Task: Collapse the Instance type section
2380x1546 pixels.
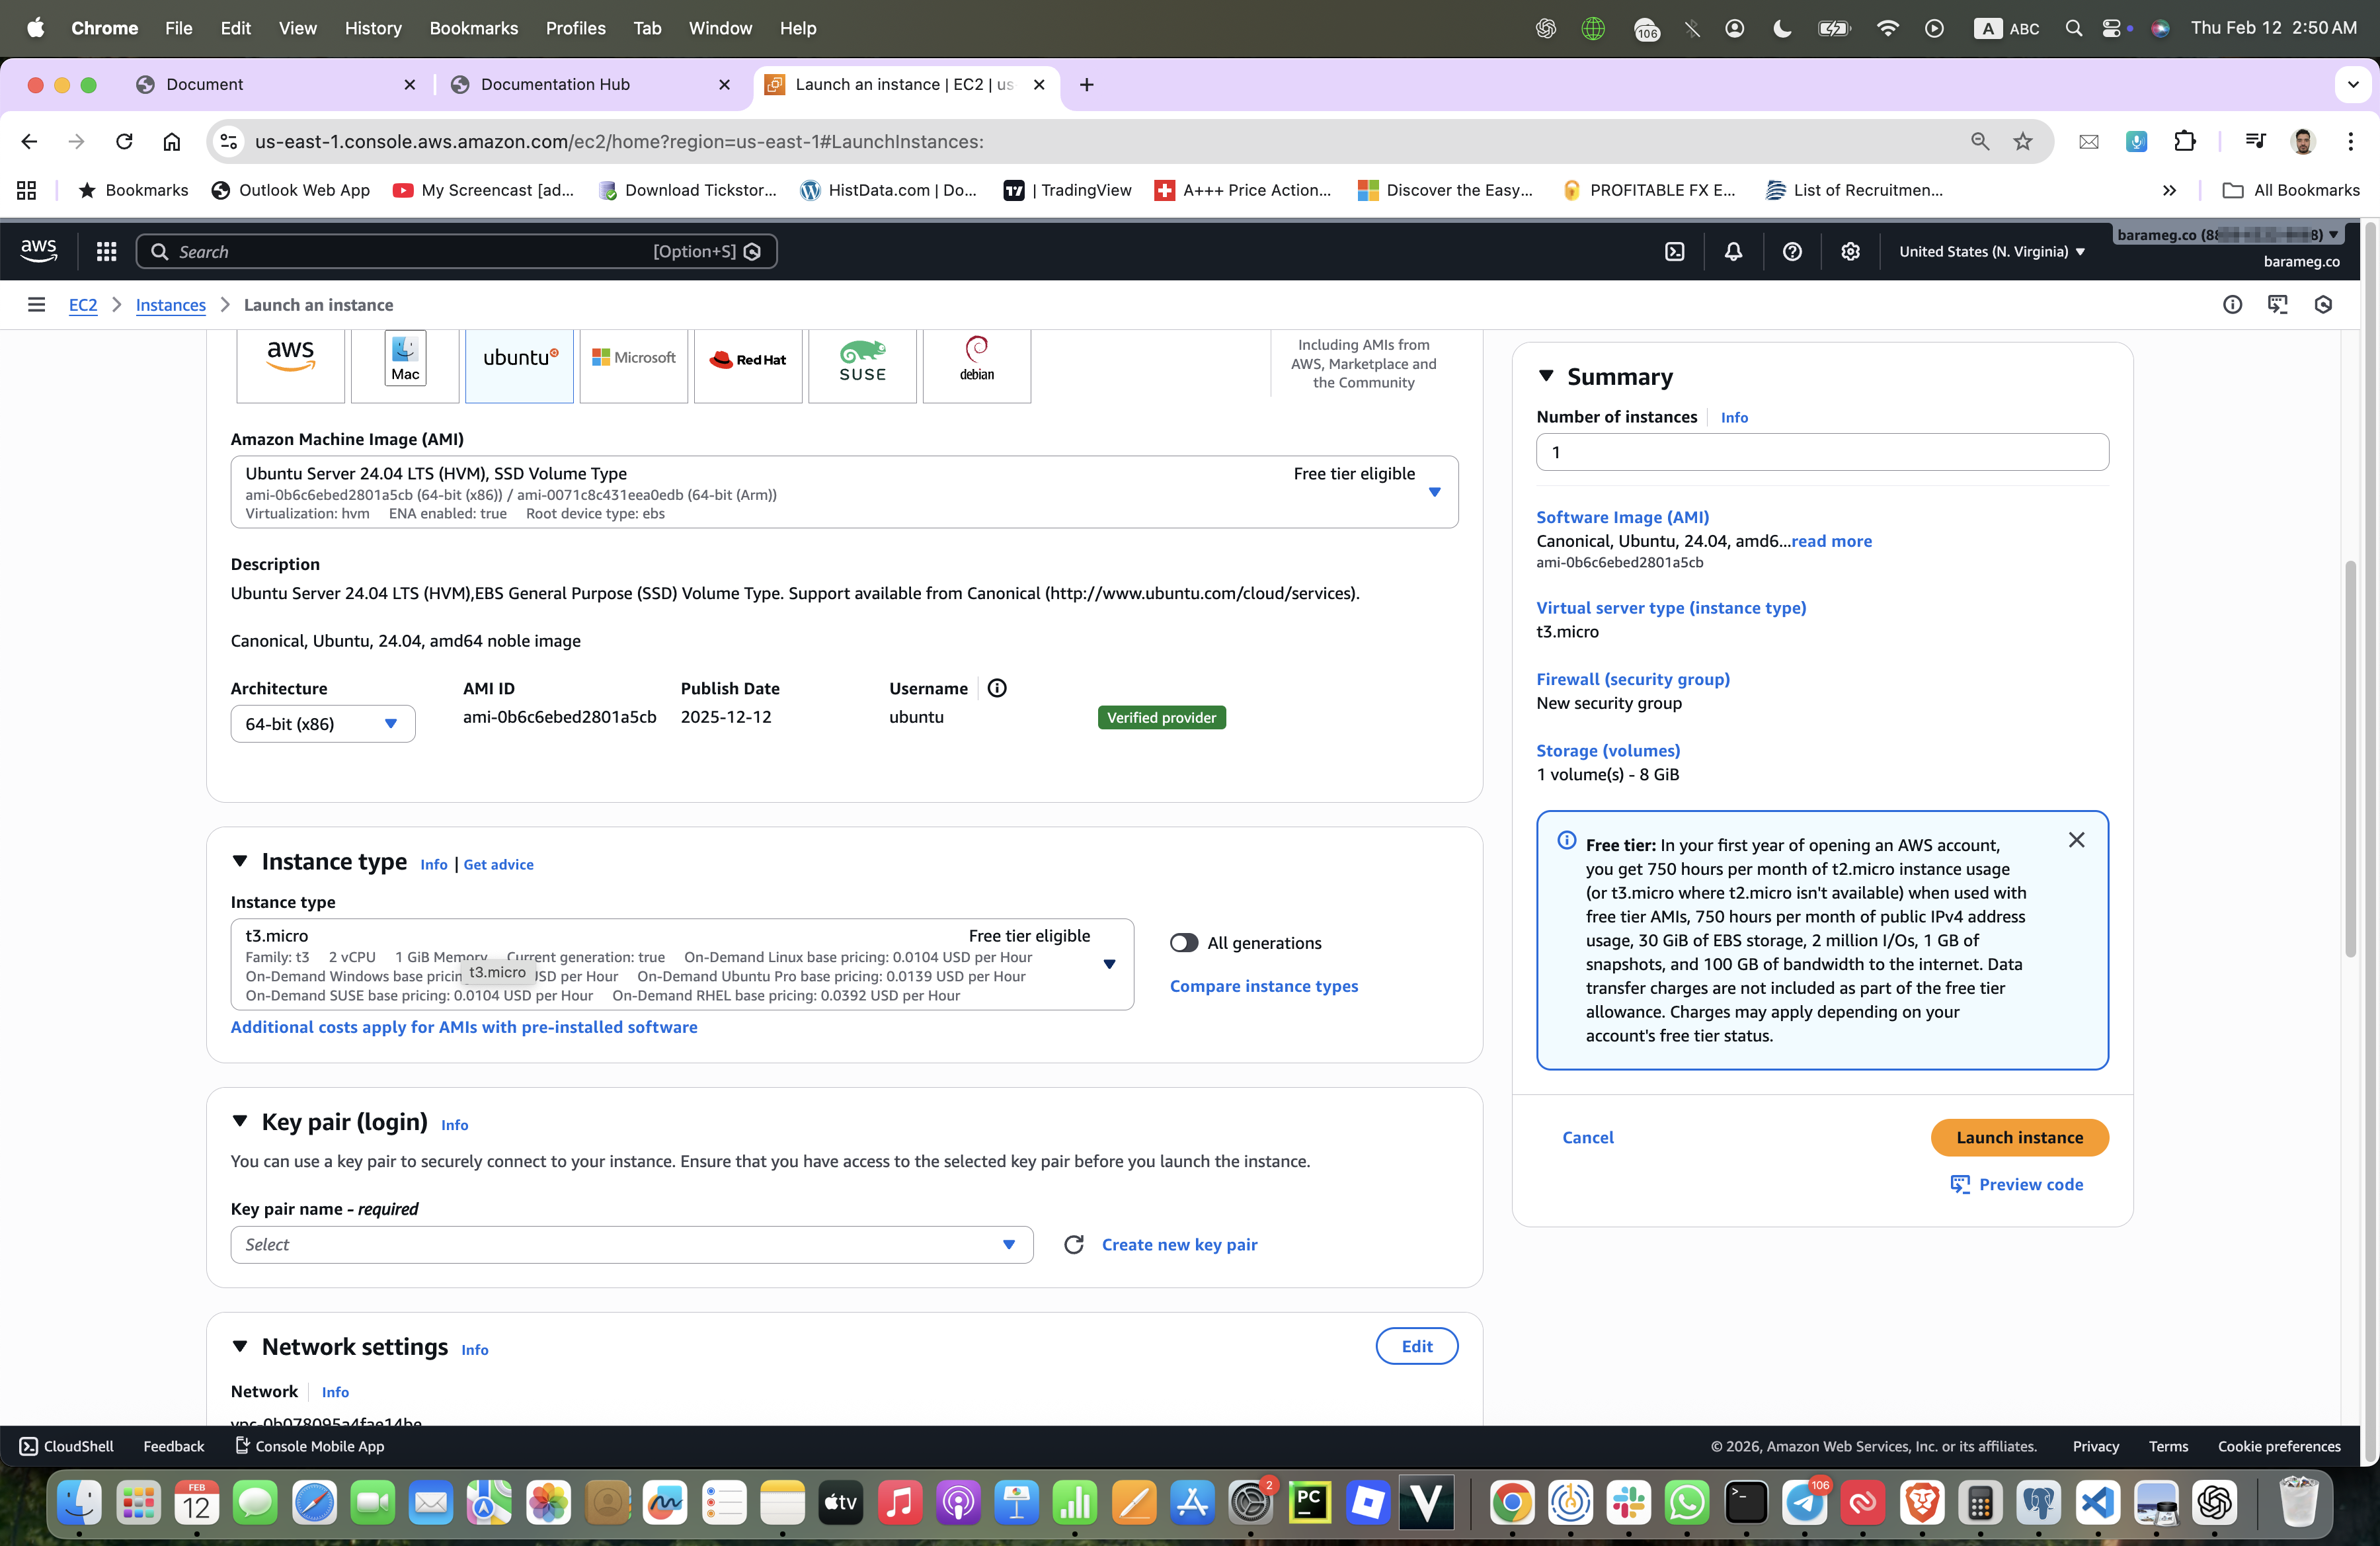Action: tap(240, 861)
